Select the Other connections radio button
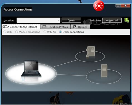The image size is (132, 105). (60, 32)
